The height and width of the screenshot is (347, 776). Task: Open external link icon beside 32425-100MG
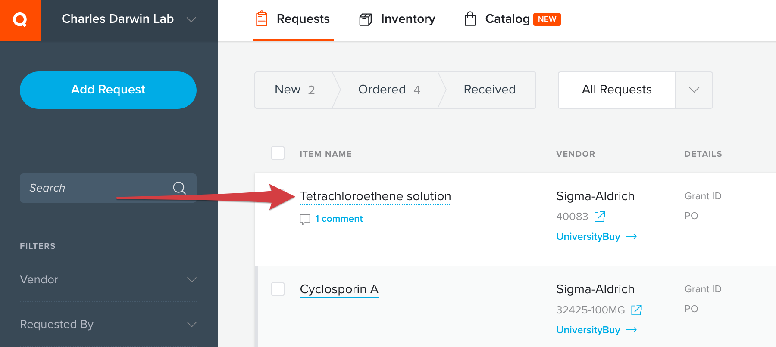click(x=636, y=310)
